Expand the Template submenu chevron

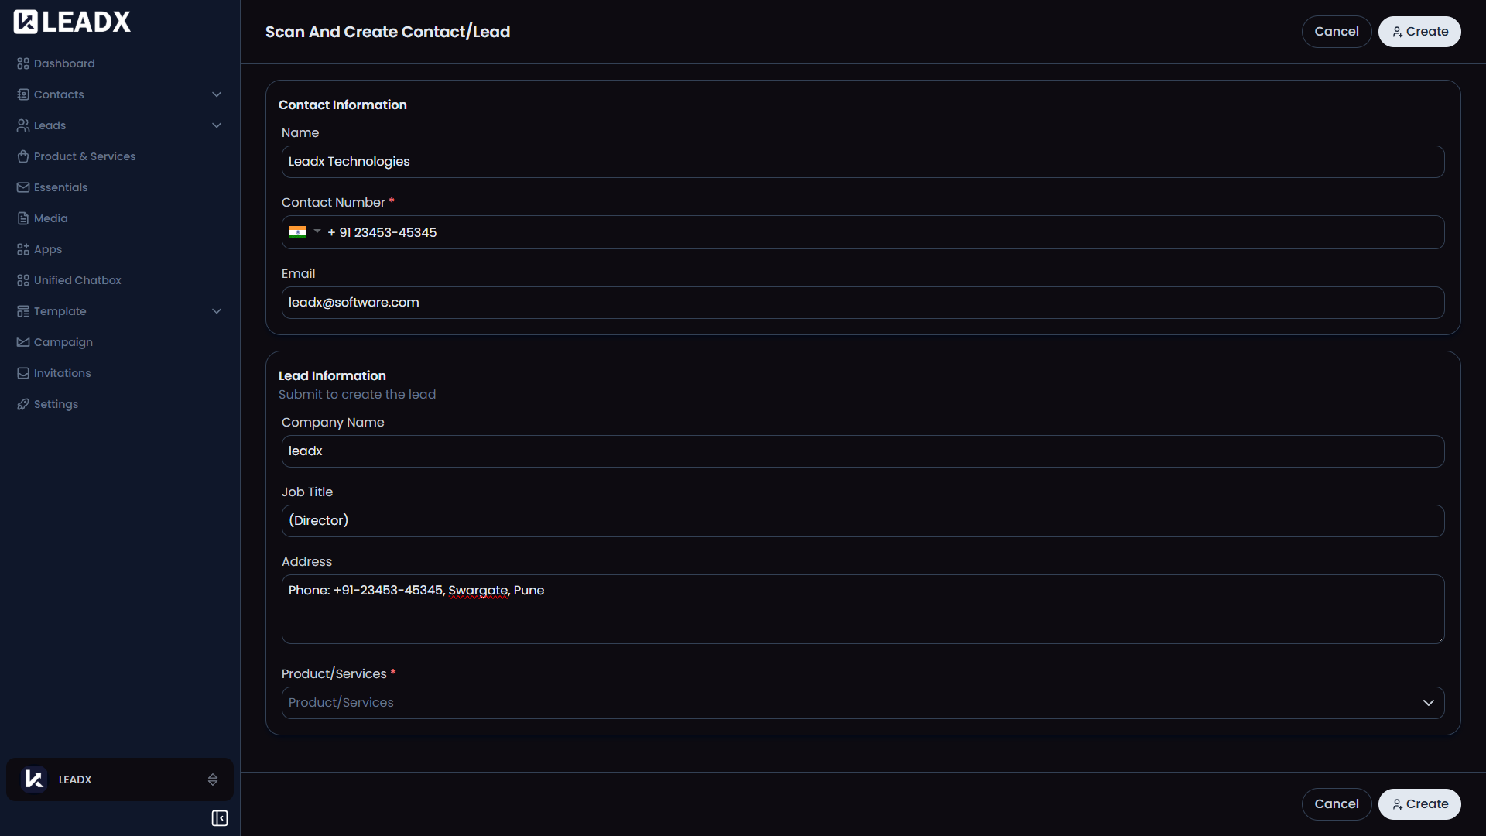click(x=217, y=311)
